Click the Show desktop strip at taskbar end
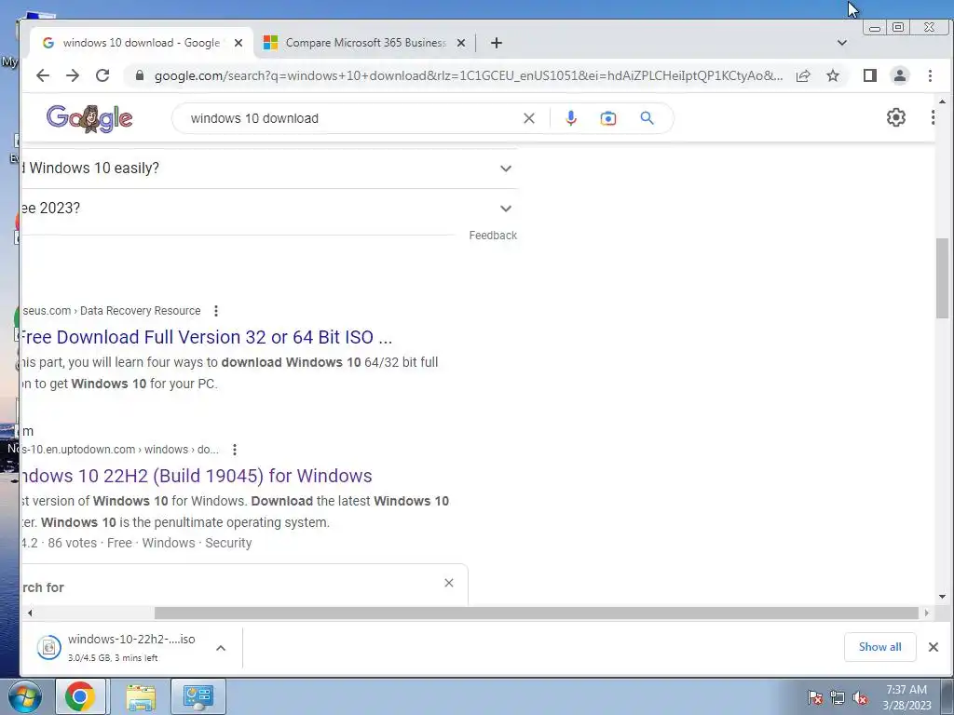This screenshot has width=954, height=715. pyautogui.click(x=947, y=696)
